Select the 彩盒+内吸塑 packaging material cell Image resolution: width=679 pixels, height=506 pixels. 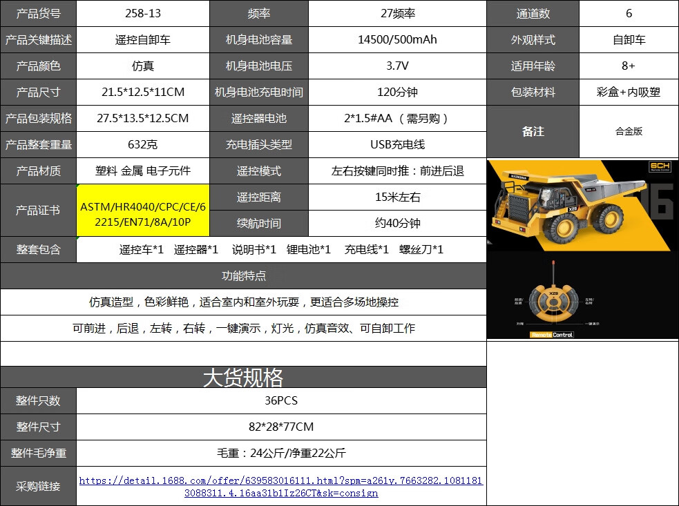(629, 93)
